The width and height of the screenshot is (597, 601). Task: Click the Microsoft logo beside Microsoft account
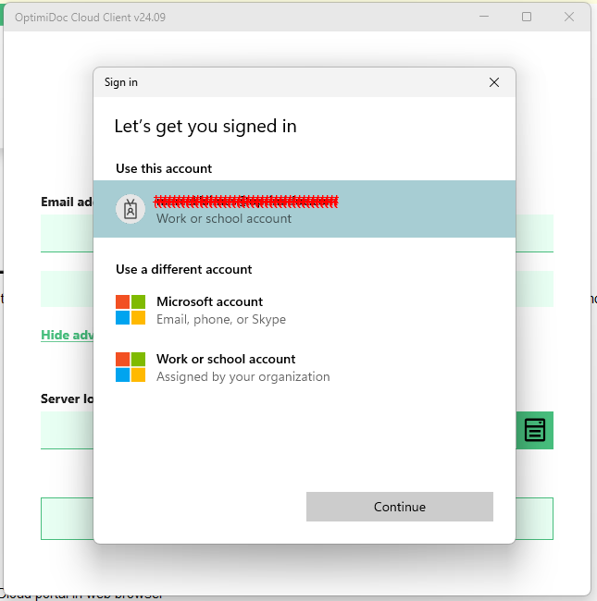[131, 310]
